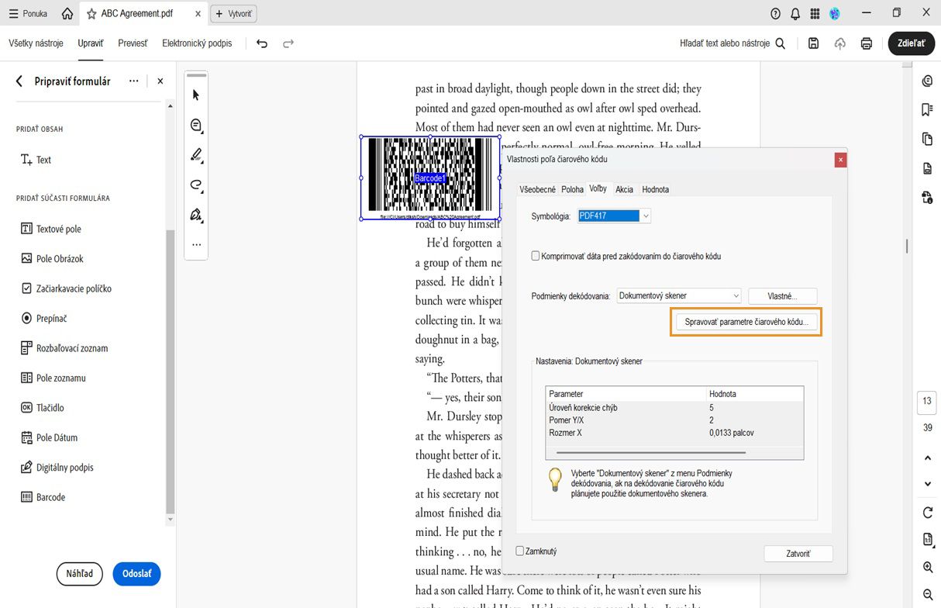Screen dimensions: 941x608
Task: Undo the last action
Action: pyautogui.click(x=262, y=43)
